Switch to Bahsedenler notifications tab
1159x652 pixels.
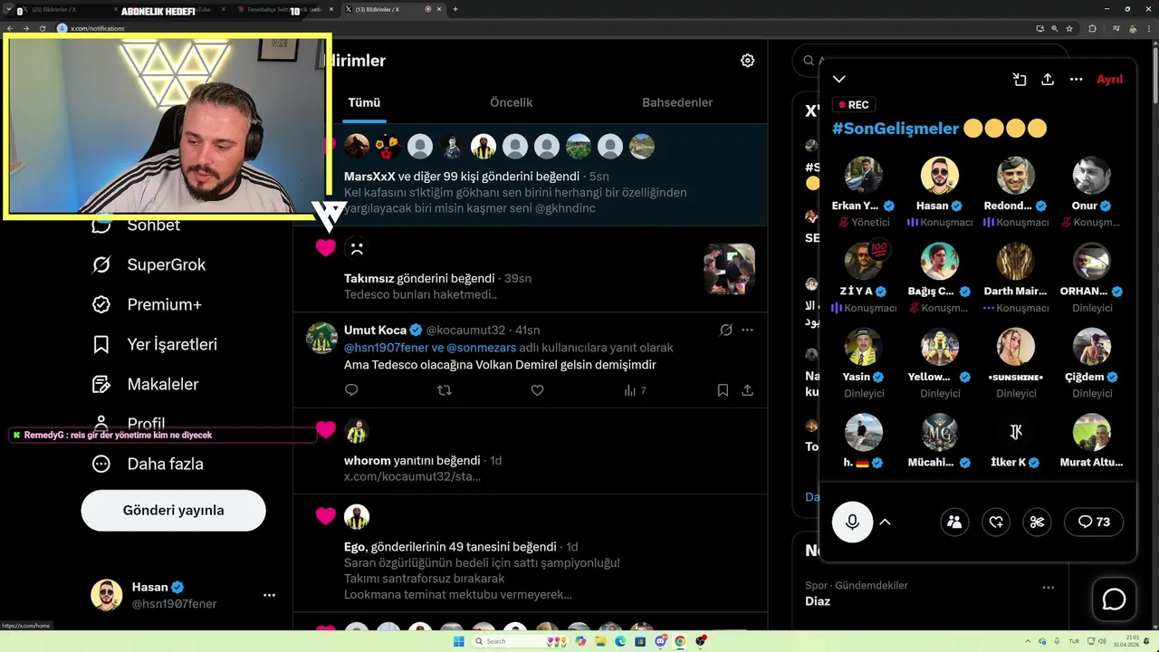(677, 102)
